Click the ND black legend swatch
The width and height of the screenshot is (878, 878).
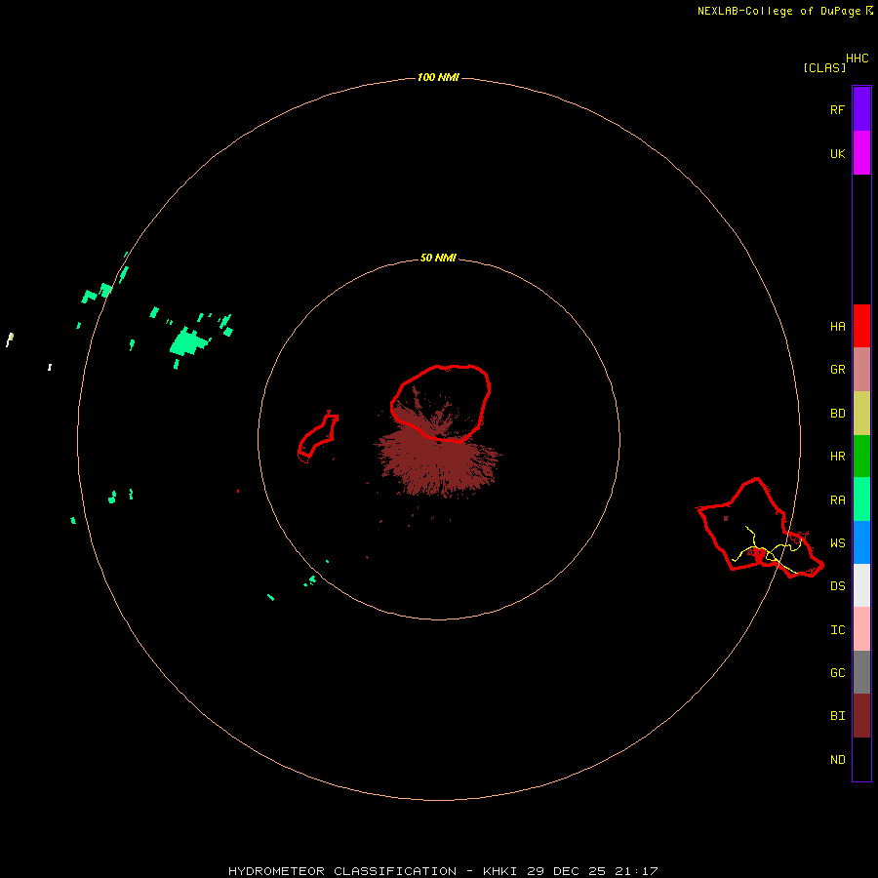861,759
